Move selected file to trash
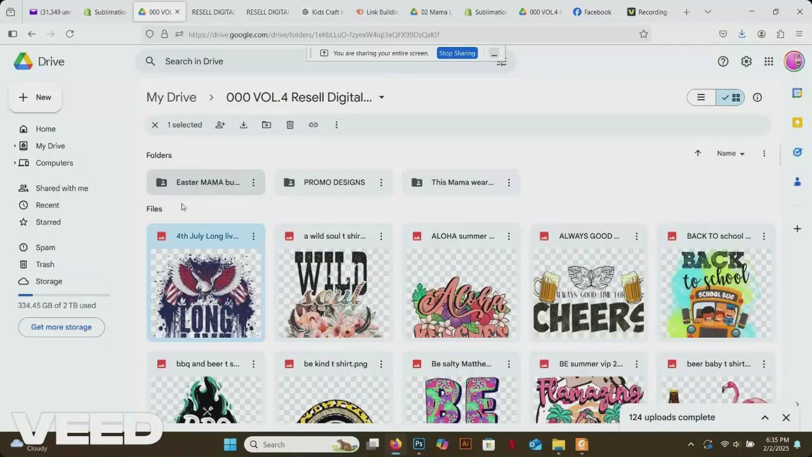This screenshot has width=812, height=457. tap(290, 125)
